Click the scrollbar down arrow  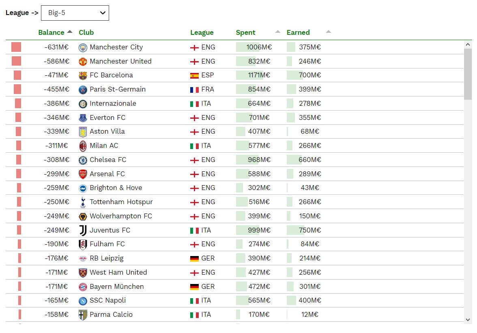pos(468,320)
